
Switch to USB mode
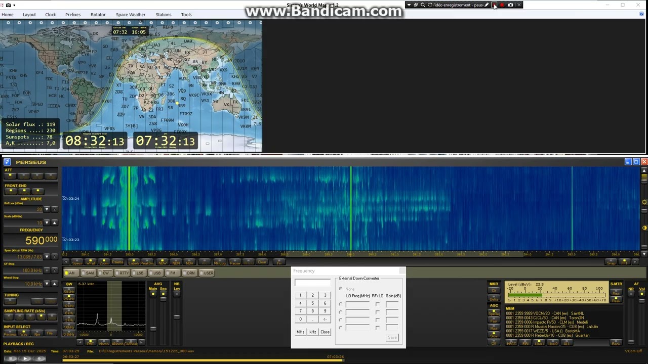coord(156,273)
